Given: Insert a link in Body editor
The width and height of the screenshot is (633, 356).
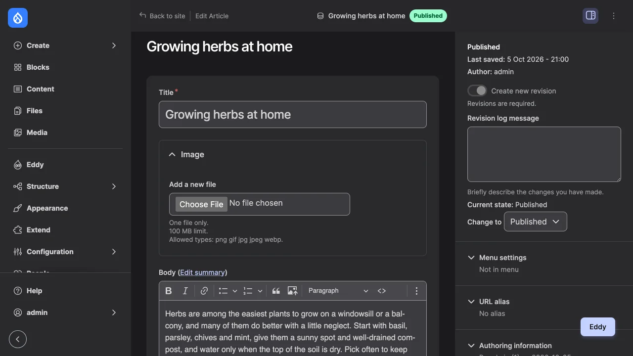Looking at the screenshot, I should tap(204, 291).
